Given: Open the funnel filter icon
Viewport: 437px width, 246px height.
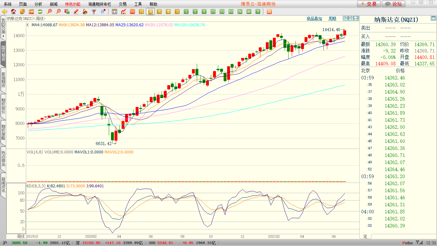Looking at the screenshot, I should click(94, 12).
